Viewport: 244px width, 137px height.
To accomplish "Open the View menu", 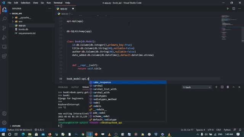I will tap(35, 3).
